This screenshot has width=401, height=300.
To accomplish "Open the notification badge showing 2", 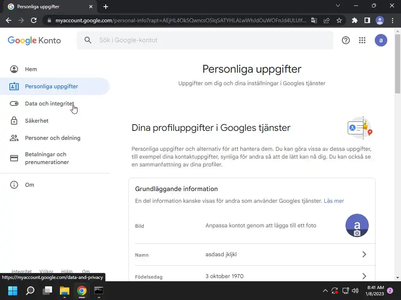I will click(x=390, y=291).
